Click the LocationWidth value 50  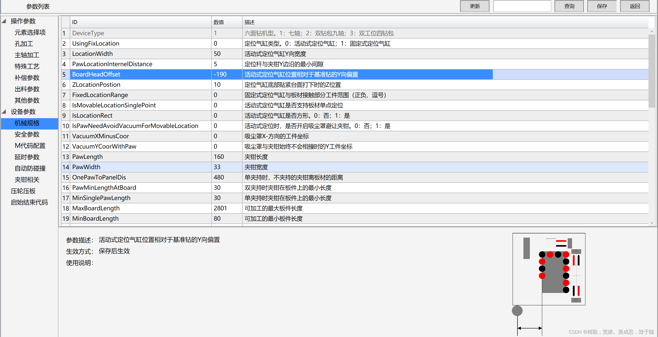[217, 54]
